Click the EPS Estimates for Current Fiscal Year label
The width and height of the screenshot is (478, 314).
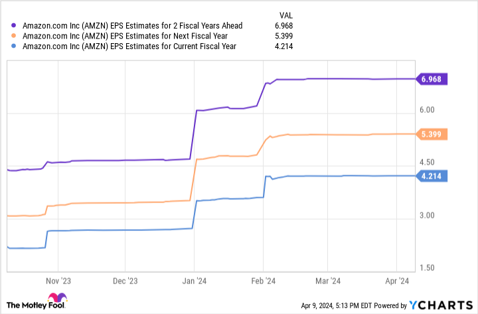pos(129,46)
